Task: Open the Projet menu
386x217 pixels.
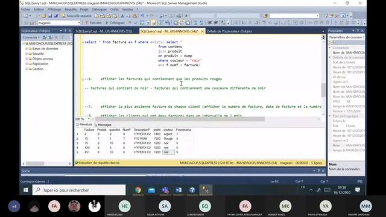Action: 84,10
